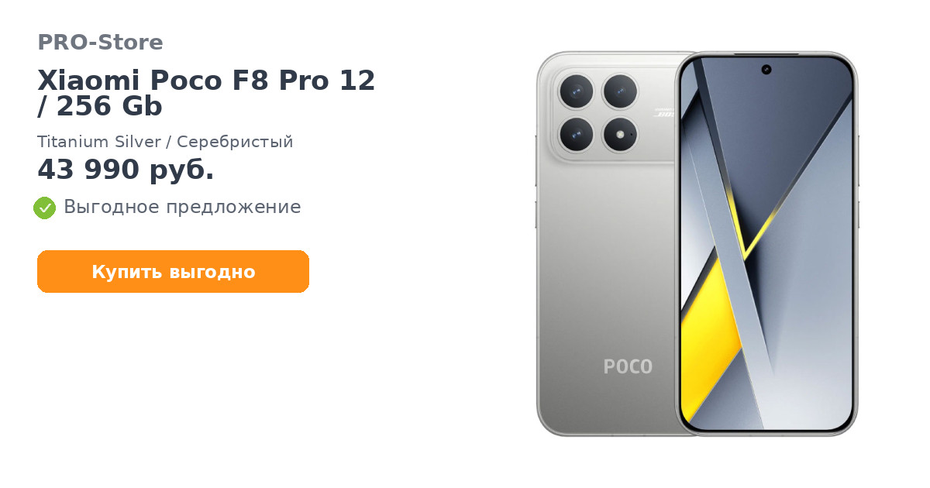This screenshot has width=930, height=488.
Task: Click the 43 990 руб. price
Action: pos(126,170)
